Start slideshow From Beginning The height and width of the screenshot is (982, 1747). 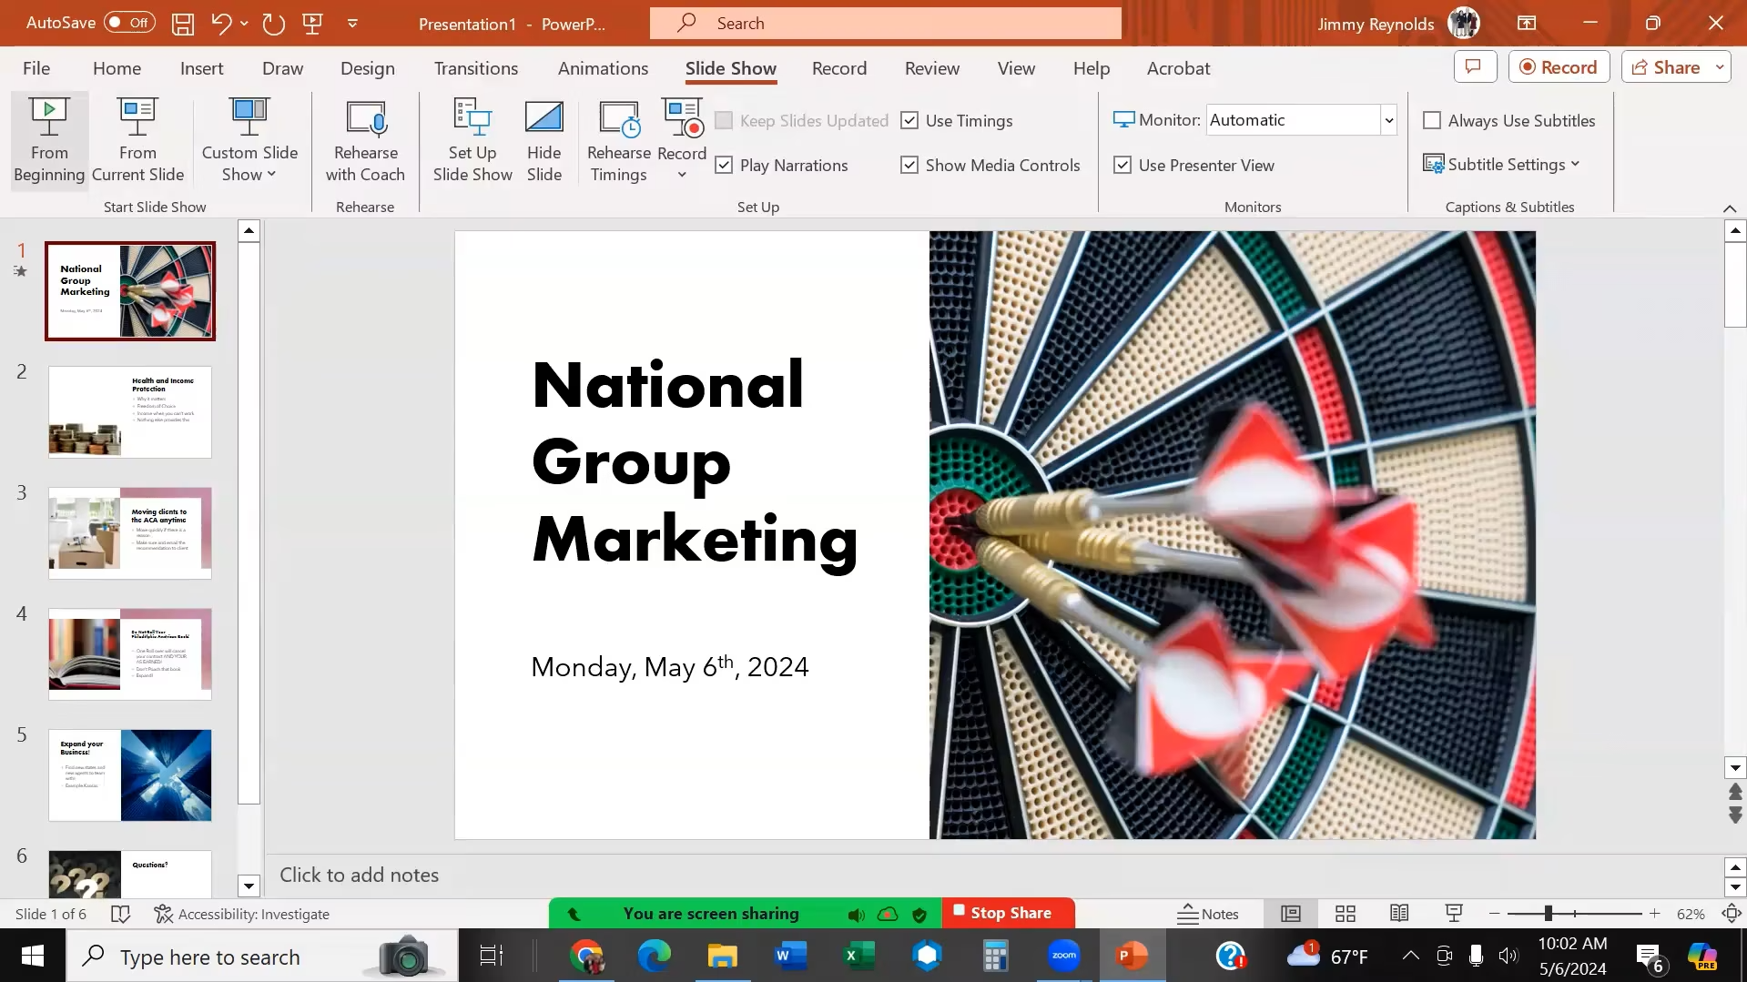(49, 140)
